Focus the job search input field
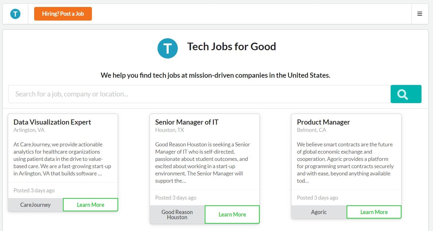 (199, 94)
